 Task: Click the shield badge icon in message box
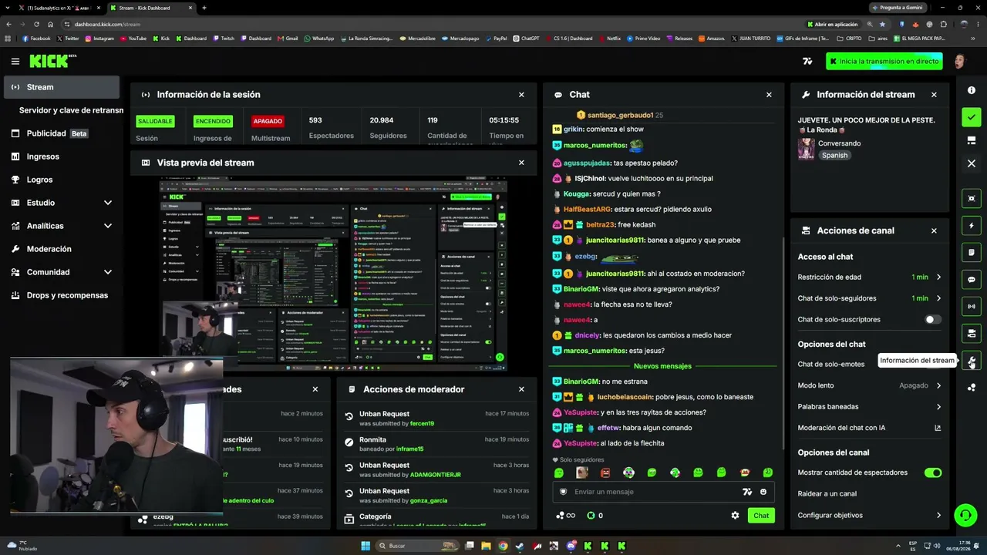[x=563, y=492]
